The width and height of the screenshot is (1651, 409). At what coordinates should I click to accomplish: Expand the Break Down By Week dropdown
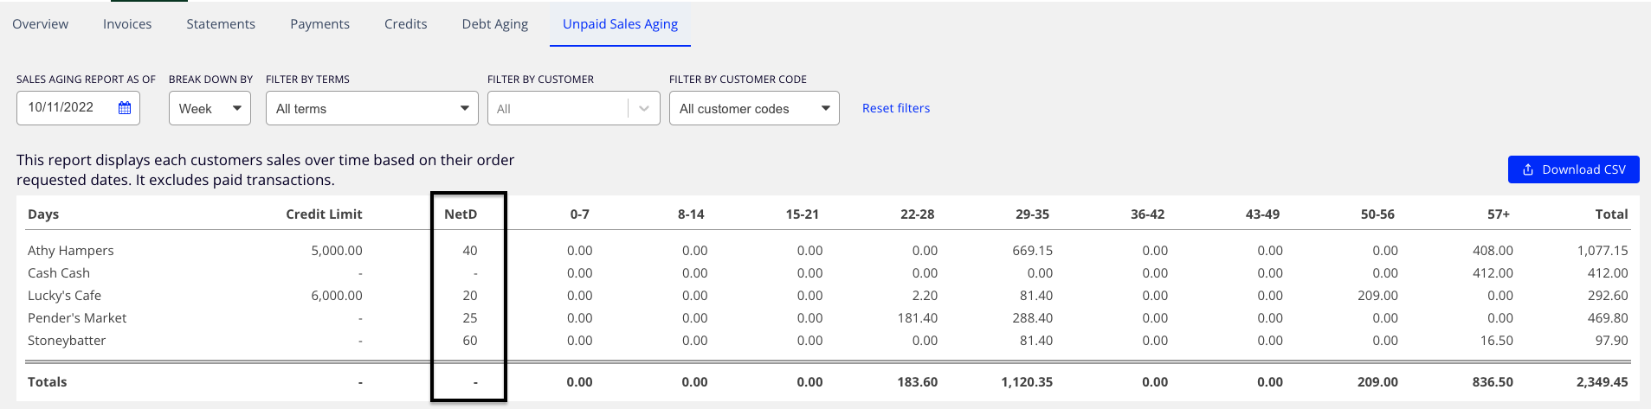point(210,108)
